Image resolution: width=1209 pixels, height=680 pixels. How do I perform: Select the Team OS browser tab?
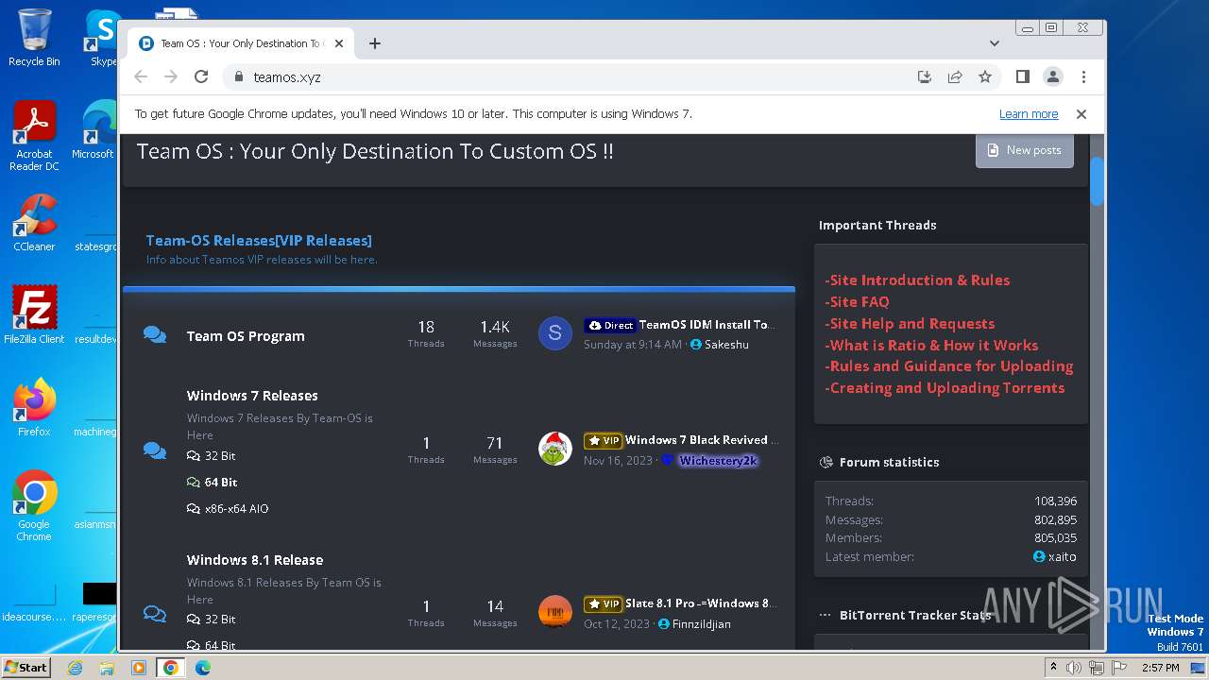point(241,43)
